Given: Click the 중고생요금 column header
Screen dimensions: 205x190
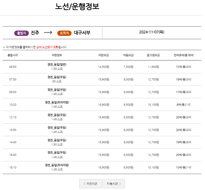Looking at the screenshot, I should 153,55.
